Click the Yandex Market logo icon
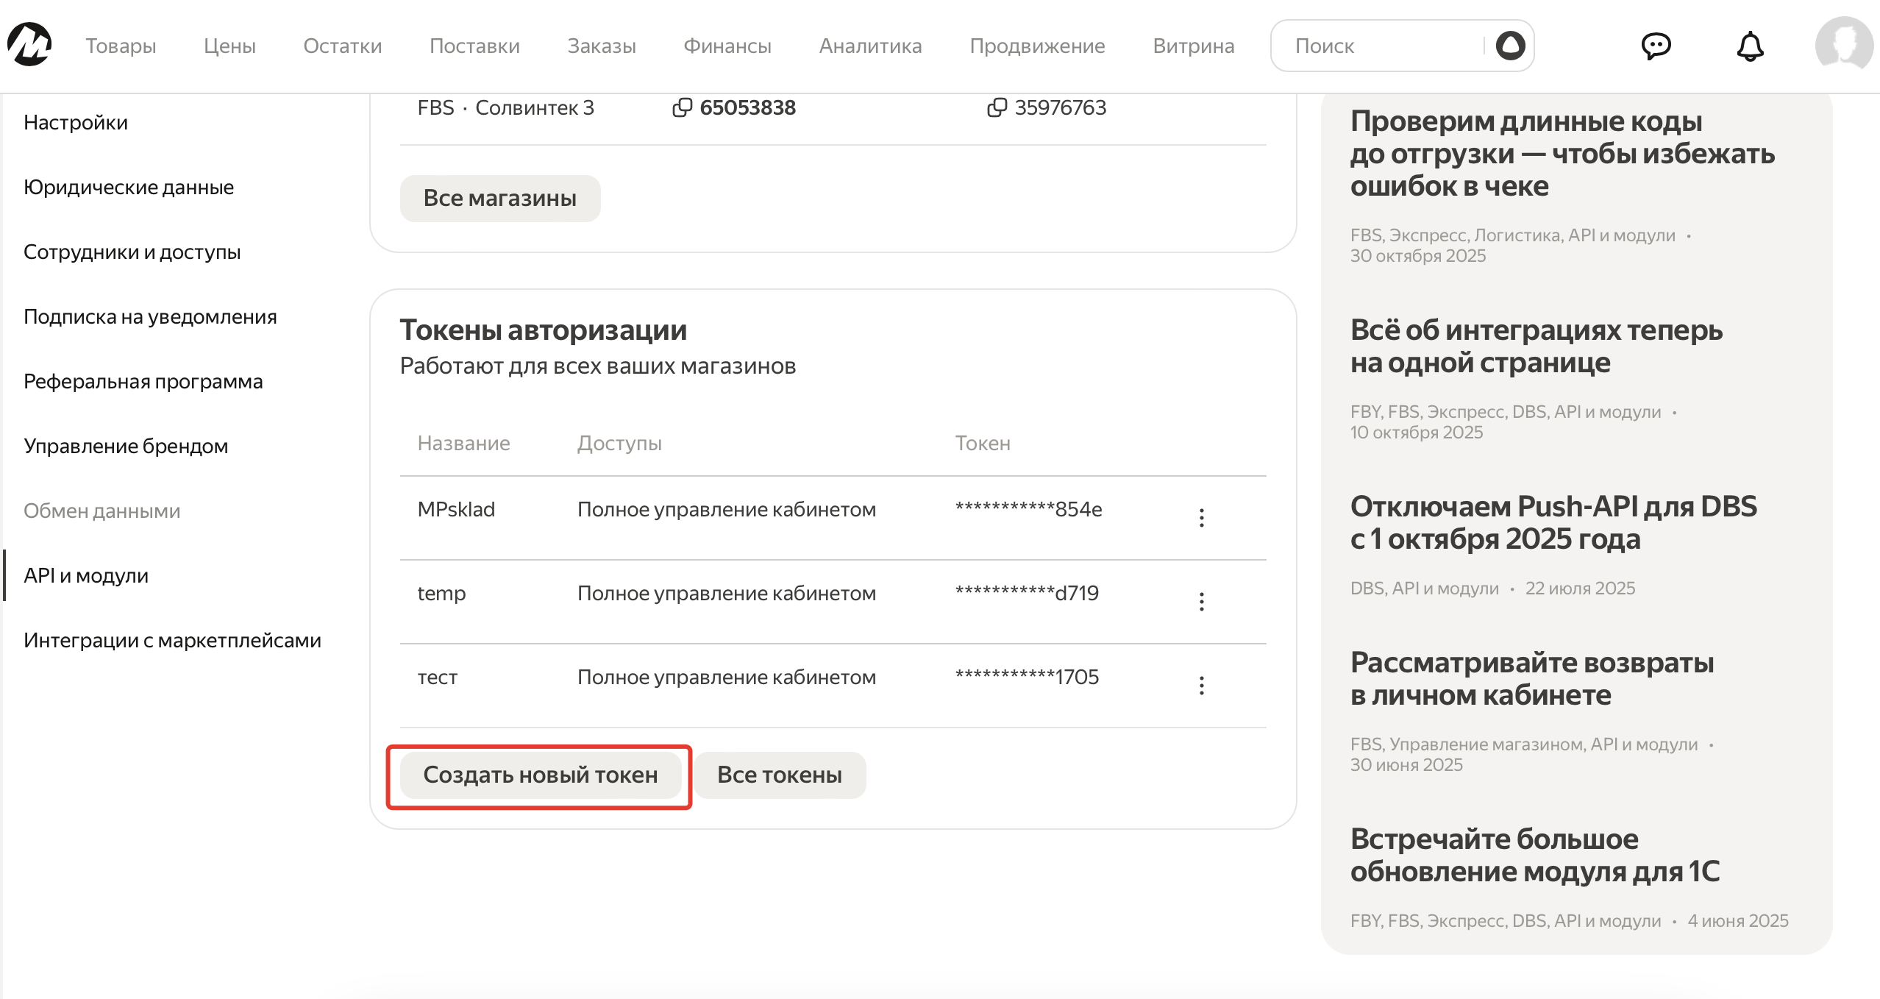Image resolution: width=1880 pixels, height=999 pixels. (x=29, y=45)
